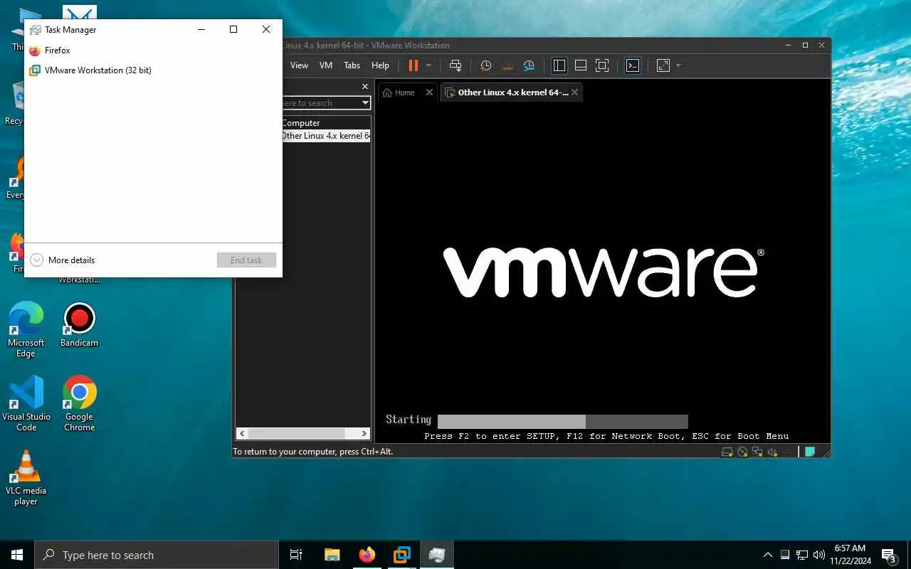Expand More details in Task Manager
Screen dimensions: 911x569
[63, 260]
